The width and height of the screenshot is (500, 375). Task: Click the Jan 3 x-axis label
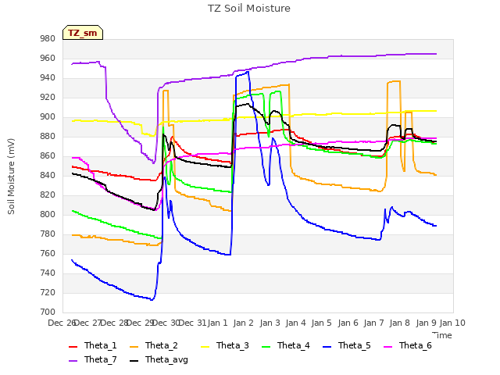pyautogui.click(x=270, y=323)
